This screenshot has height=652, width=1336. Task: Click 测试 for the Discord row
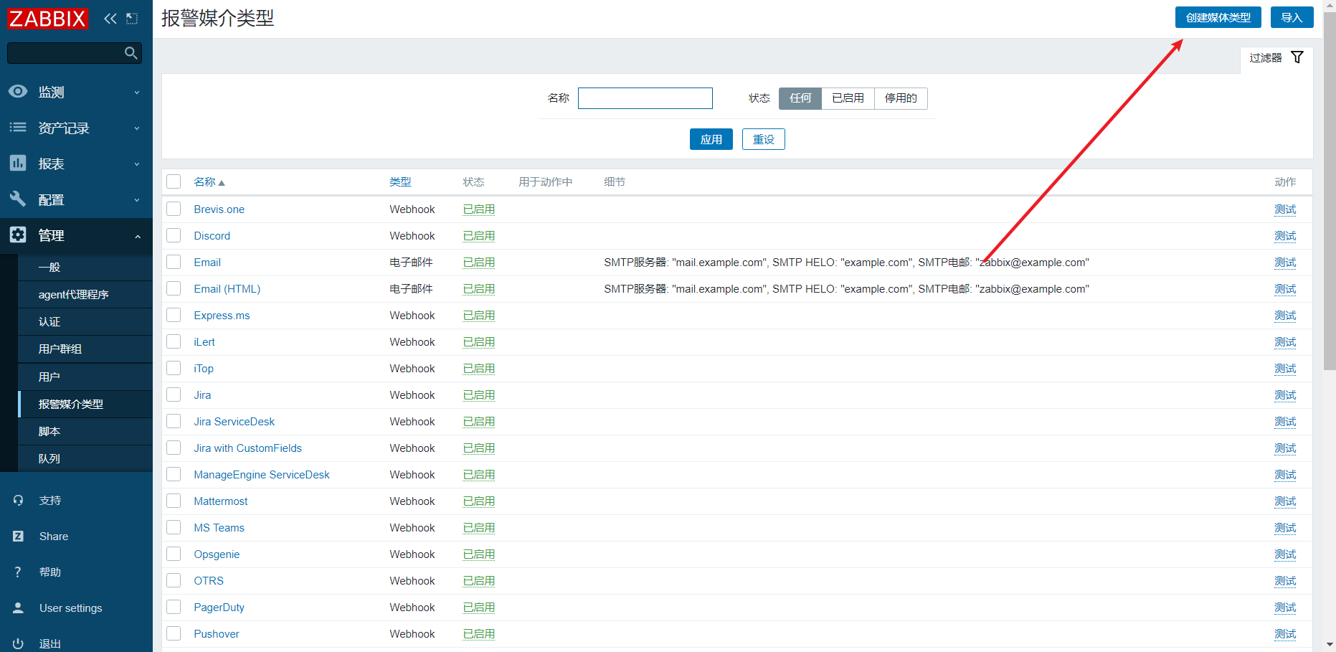click(x=1285, y=236)
